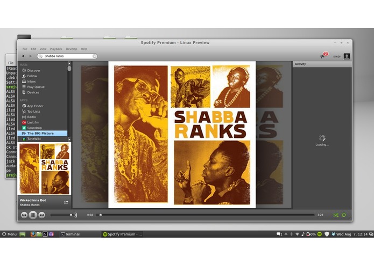This screenshot has width=374, height=265.
Task: Open the Help menu
Action: coord(84,49)
